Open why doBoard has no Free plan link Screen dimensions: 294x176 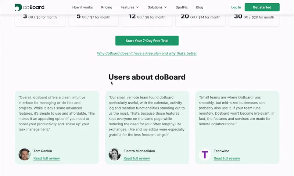click(147, 53)
